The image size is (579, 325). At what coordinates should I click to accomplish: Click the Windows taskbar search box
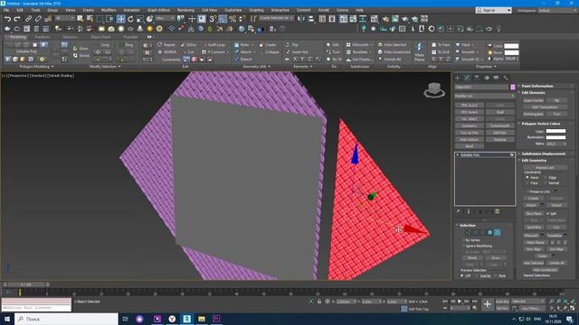click(x=66, y=319)
